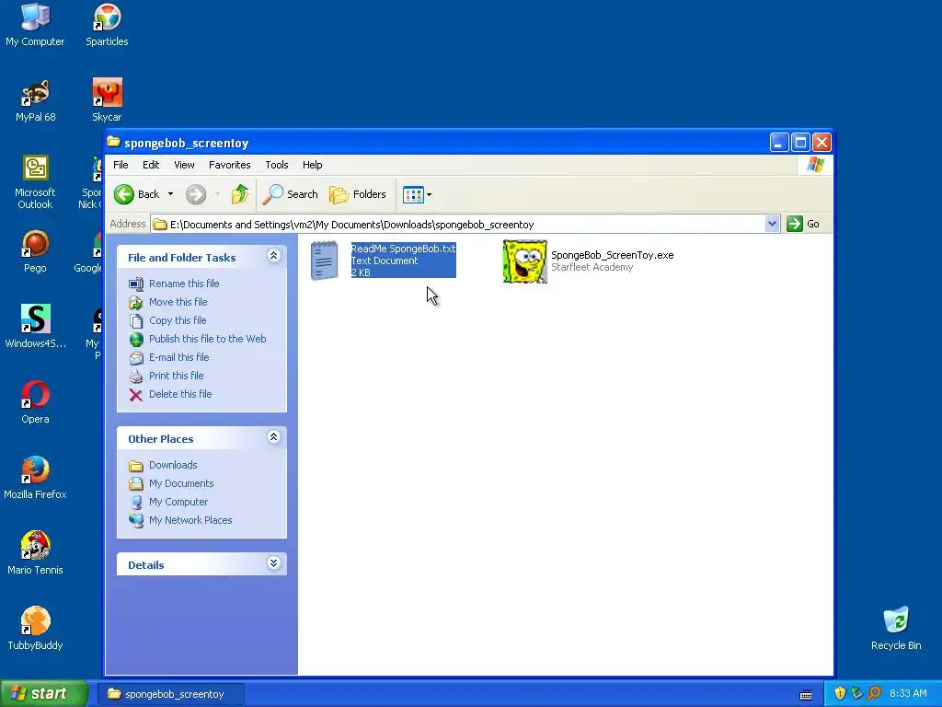Open Windows4S desktop shortcut
The height and width of the screenshot is (707, 942).
point(36,327)
